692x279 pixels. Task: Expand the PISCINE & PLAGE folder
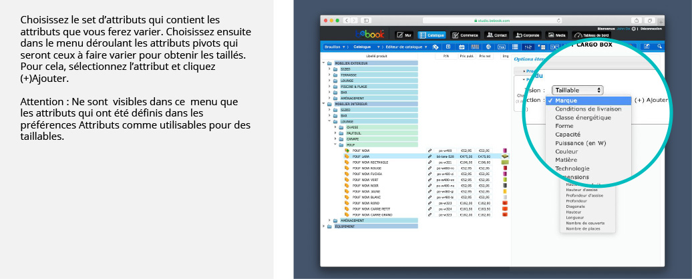[x=329, y=87]
